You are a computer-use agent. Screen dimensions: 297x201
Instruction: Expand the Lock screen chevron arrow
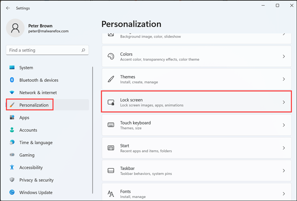(284, 102)
